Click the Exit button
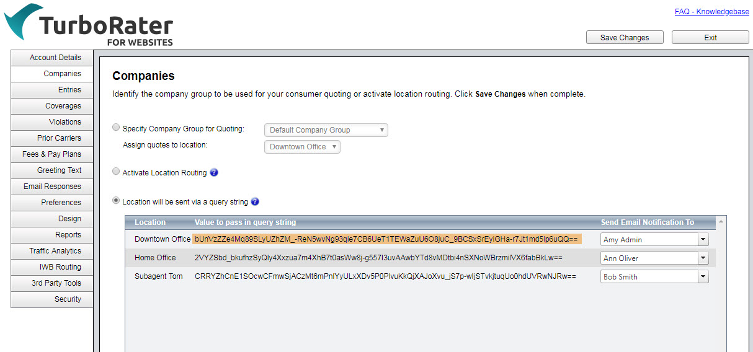The width and height of the screenshot is (753, 352). click(x=710, y=37)
